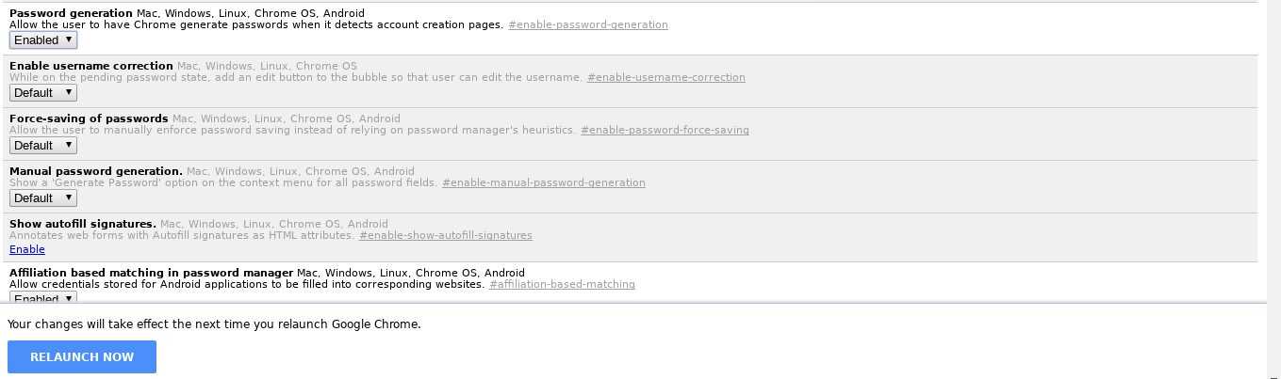This screenshot has height=379, width=1281.
Task: Click the Affiliation based matching heading text
Action: (152, 273)
